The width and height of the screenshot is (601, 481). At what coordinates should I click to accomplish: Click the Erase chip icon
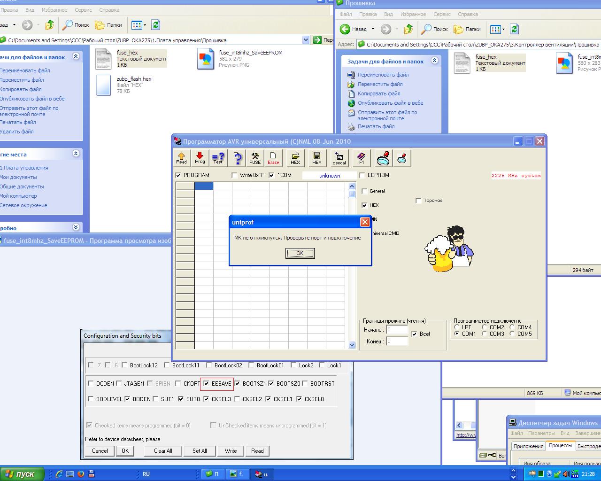[273, 158]
